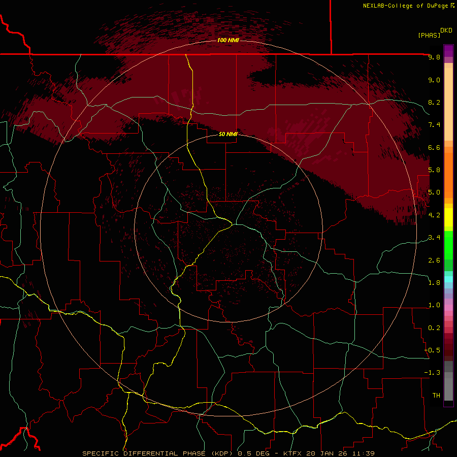Click the 7.4 color scale value
Image resolution: width=457 pixels, height=457 pixels.
point(434,125)
